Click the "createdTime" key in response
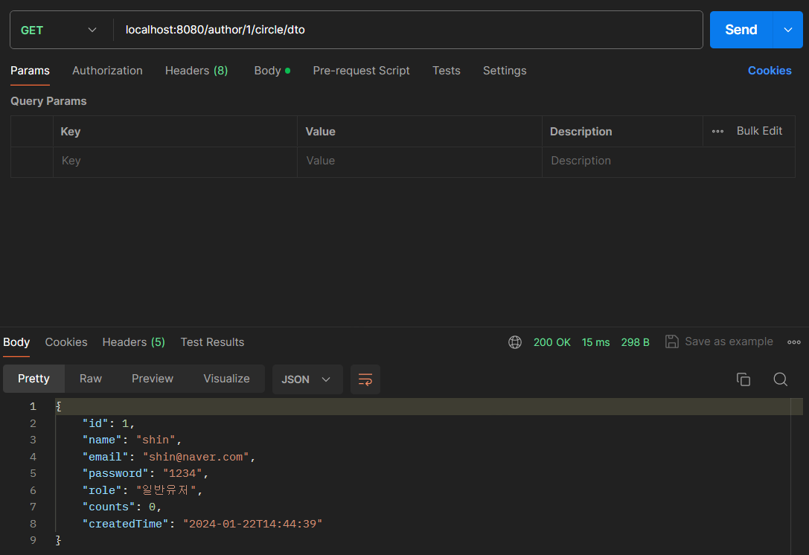Viewport: 809px width, 555px height. point(125,524)
